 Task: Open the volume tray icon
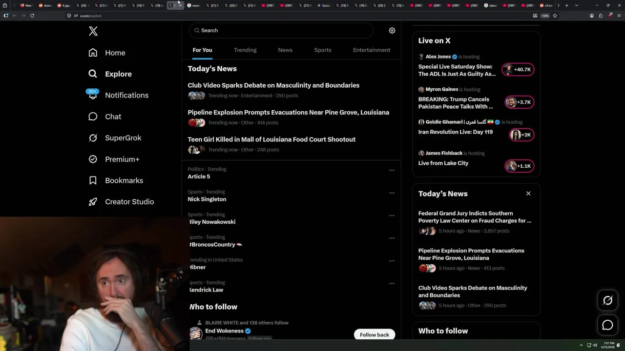(x=595, y=345)
